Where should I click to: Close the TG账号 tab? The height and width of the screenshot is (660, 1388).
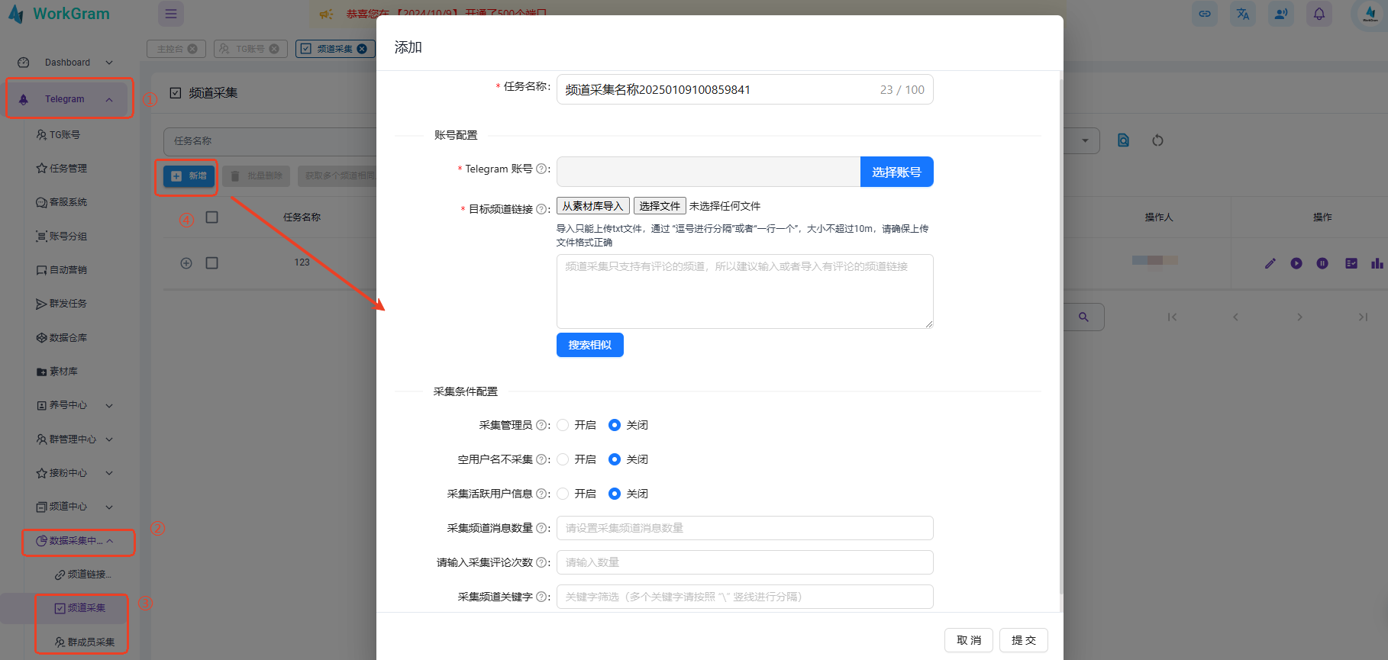(274, 49)
